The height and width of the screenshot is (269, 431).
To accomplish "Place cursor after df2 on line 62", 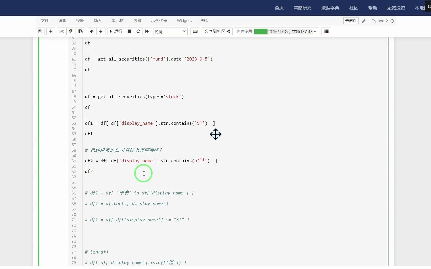I will pos(93,171).
